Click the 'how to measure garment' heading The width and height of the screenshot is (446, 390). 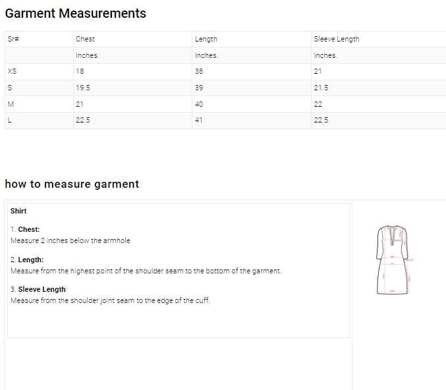point(72,184)
